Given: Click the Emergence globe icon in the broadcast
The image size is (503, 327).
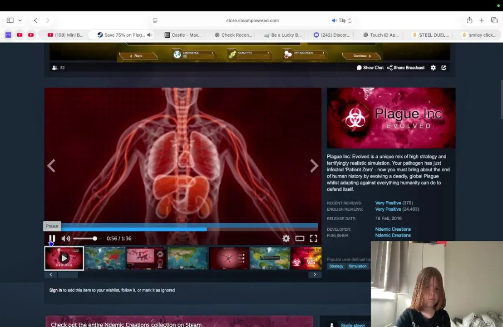Looking at the screenshot, I should [x=177, y=54].
